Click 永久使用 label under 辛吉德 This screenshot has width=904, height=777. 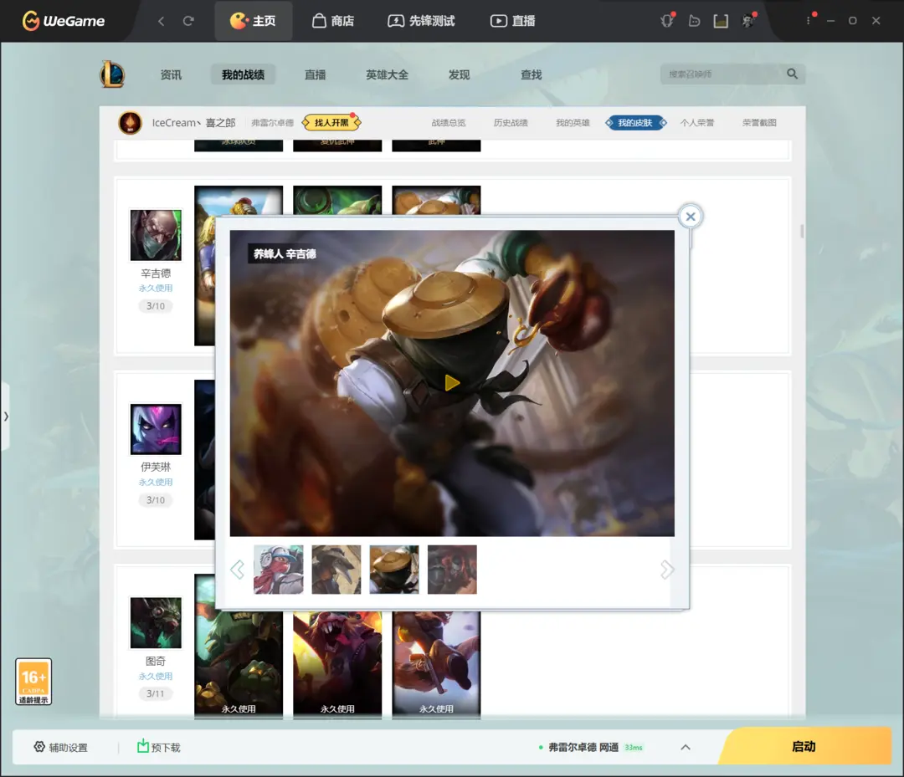(156, 288)
